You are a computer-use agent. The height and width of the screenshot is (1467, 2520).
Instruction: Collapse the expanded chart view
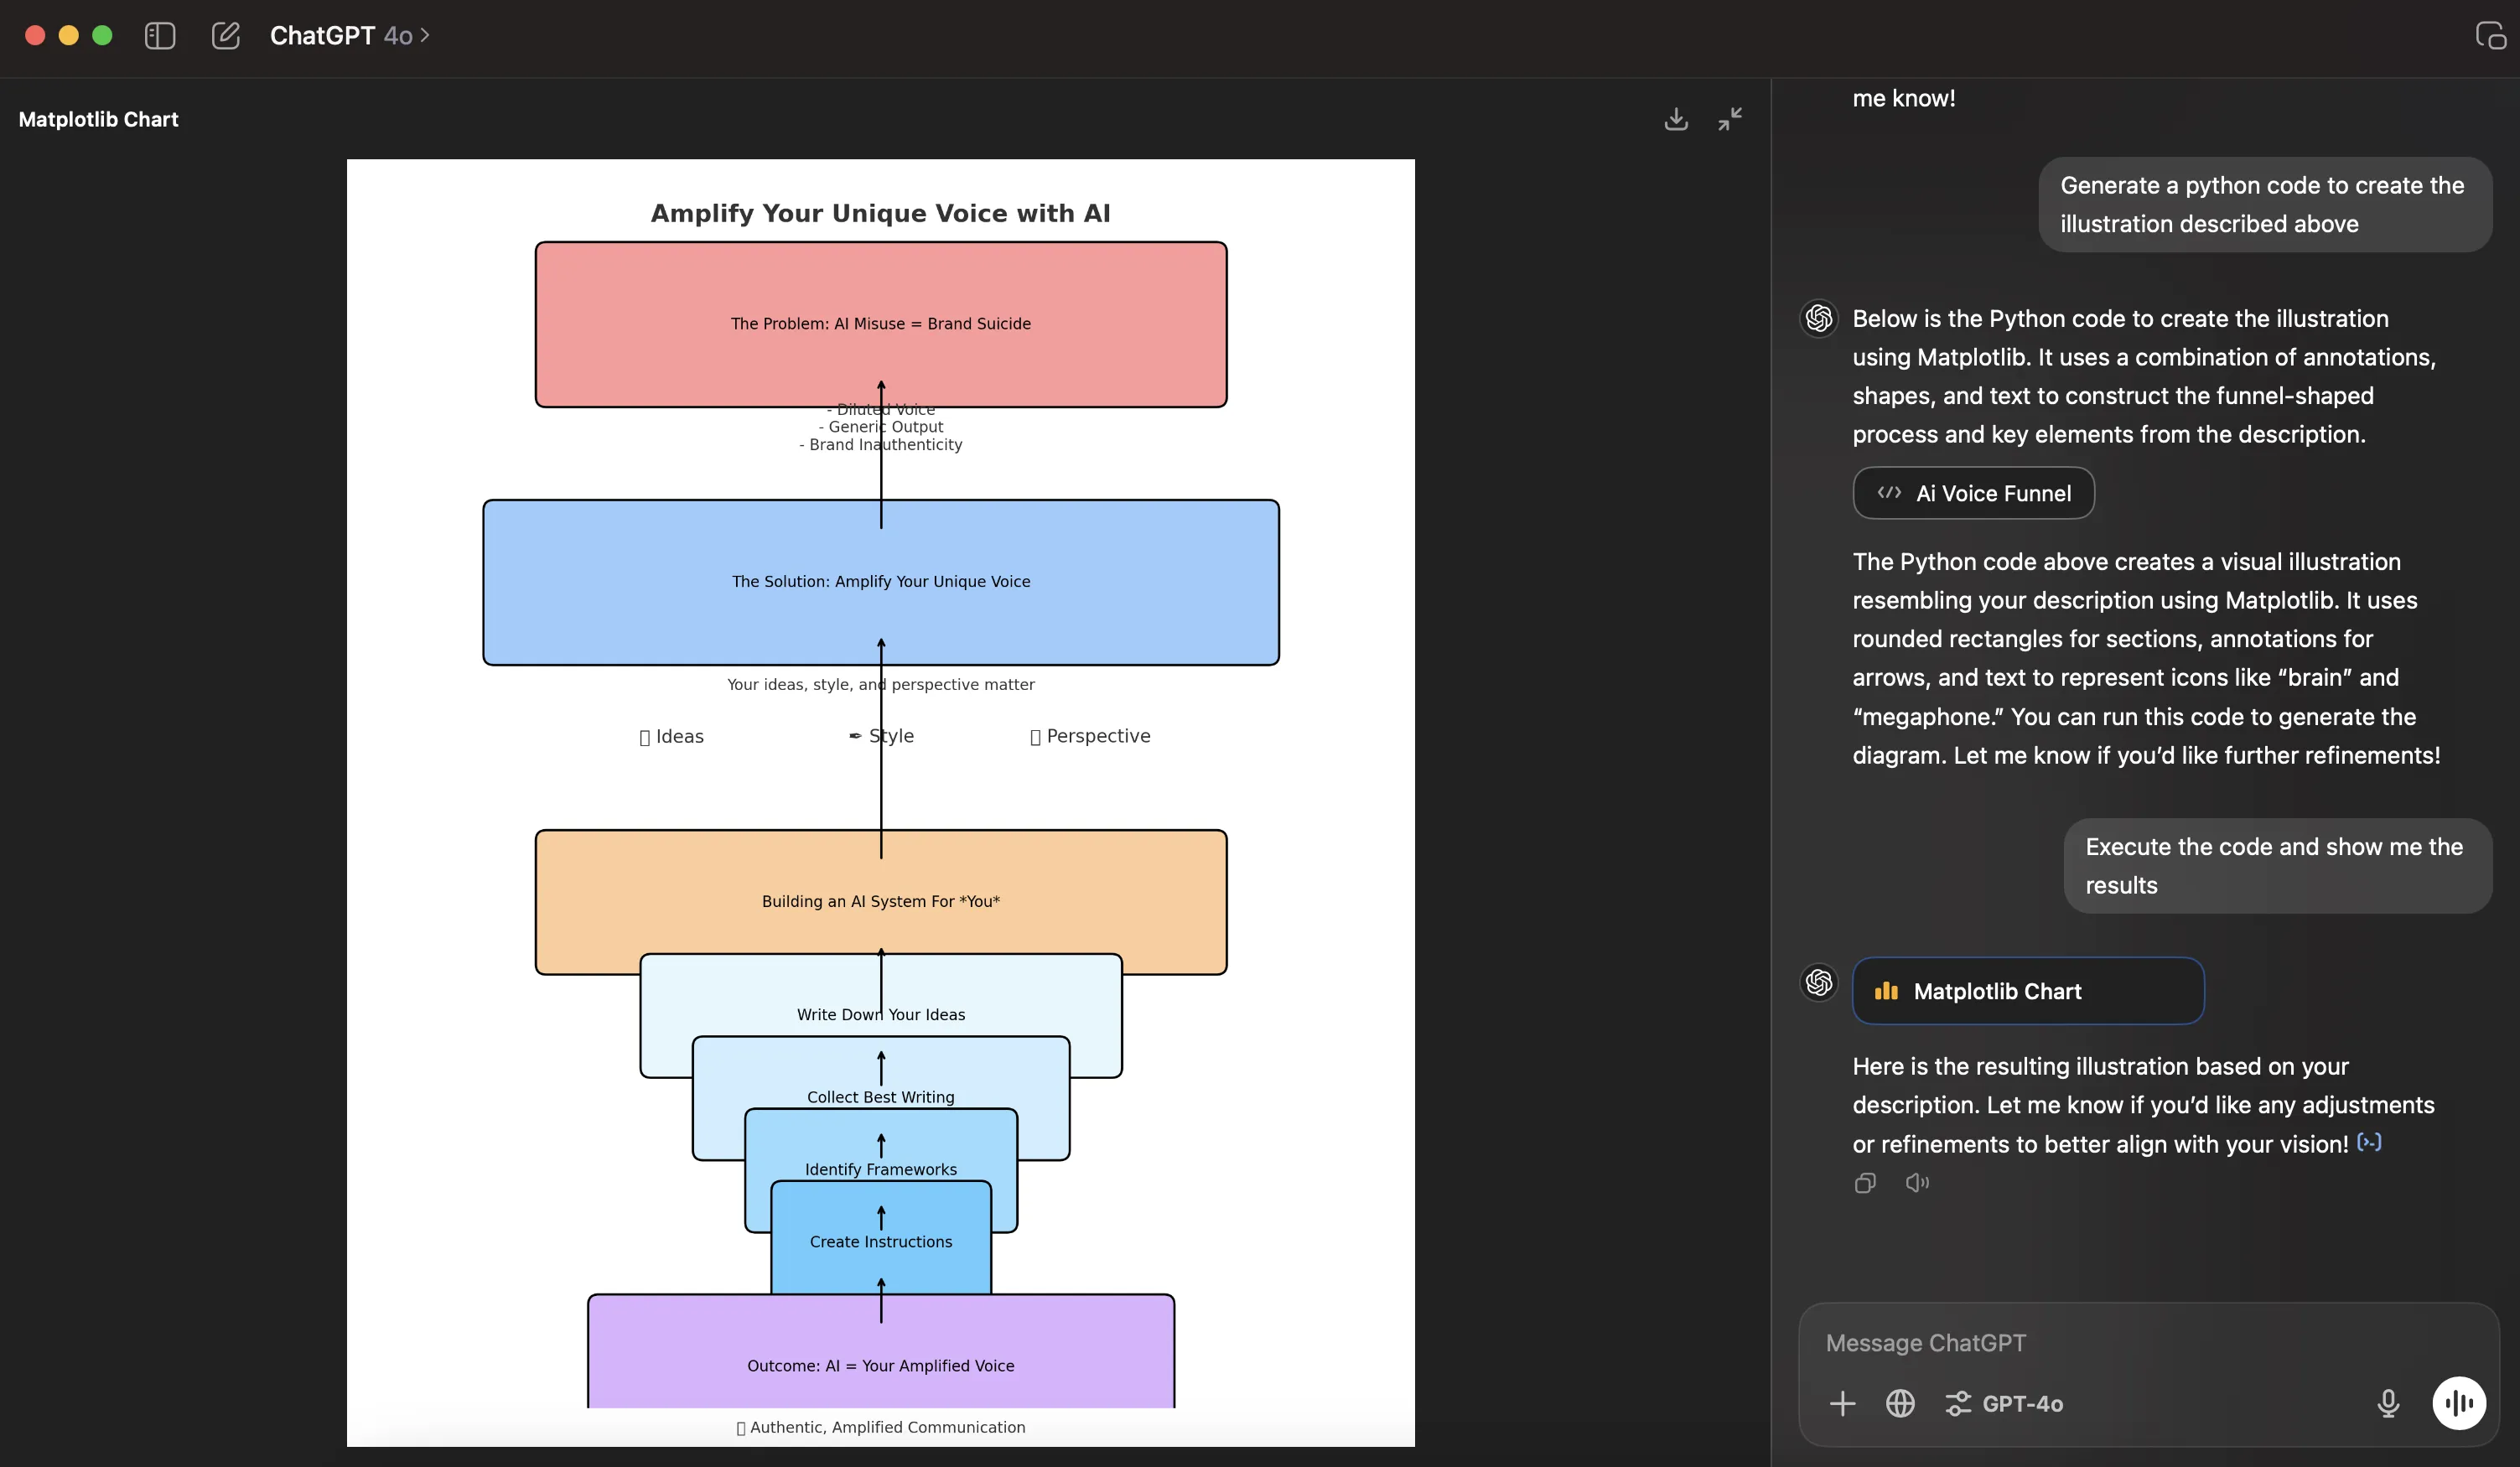pos(1730,119)
